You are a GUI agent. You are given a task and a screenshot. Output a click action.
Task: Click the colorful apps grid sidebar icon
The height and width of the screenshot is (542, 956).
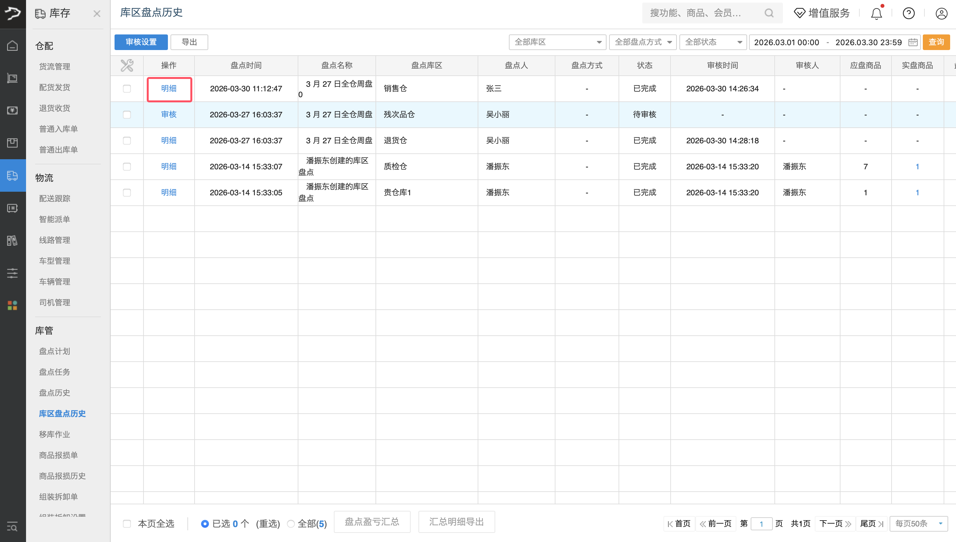(x=12, y=305)
